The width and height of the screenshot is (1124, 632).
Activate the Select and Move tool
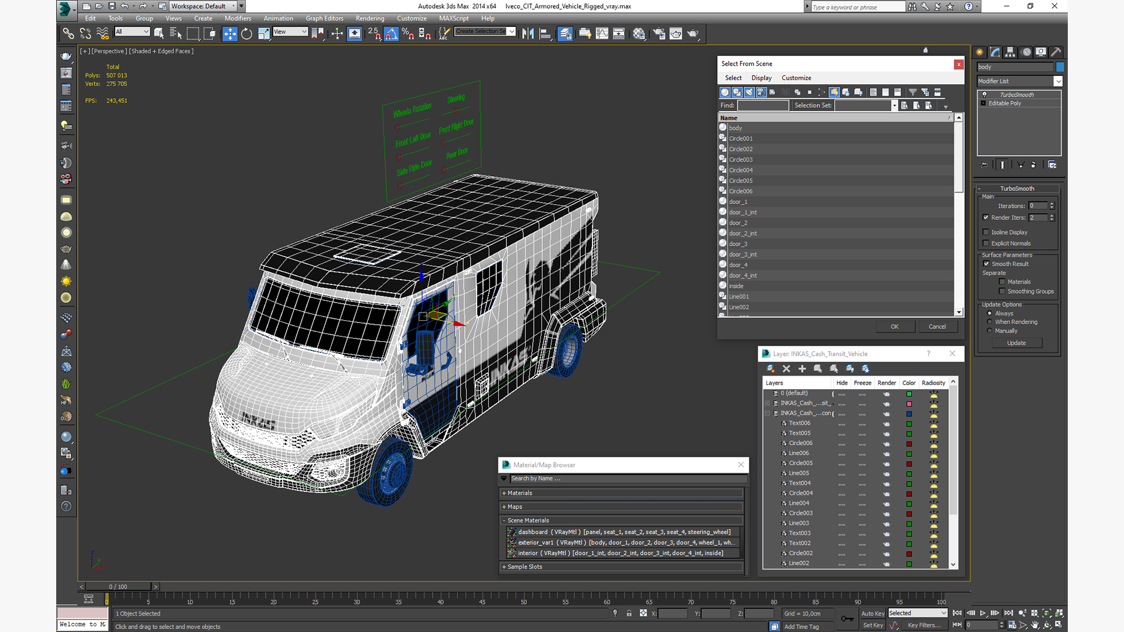click(230, 33)
